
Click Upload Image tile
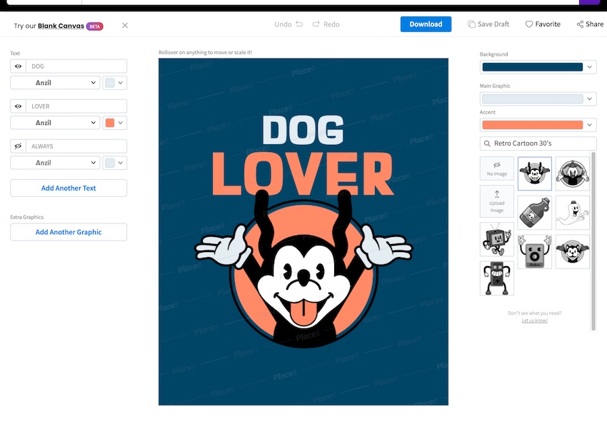tap(497, 201)
